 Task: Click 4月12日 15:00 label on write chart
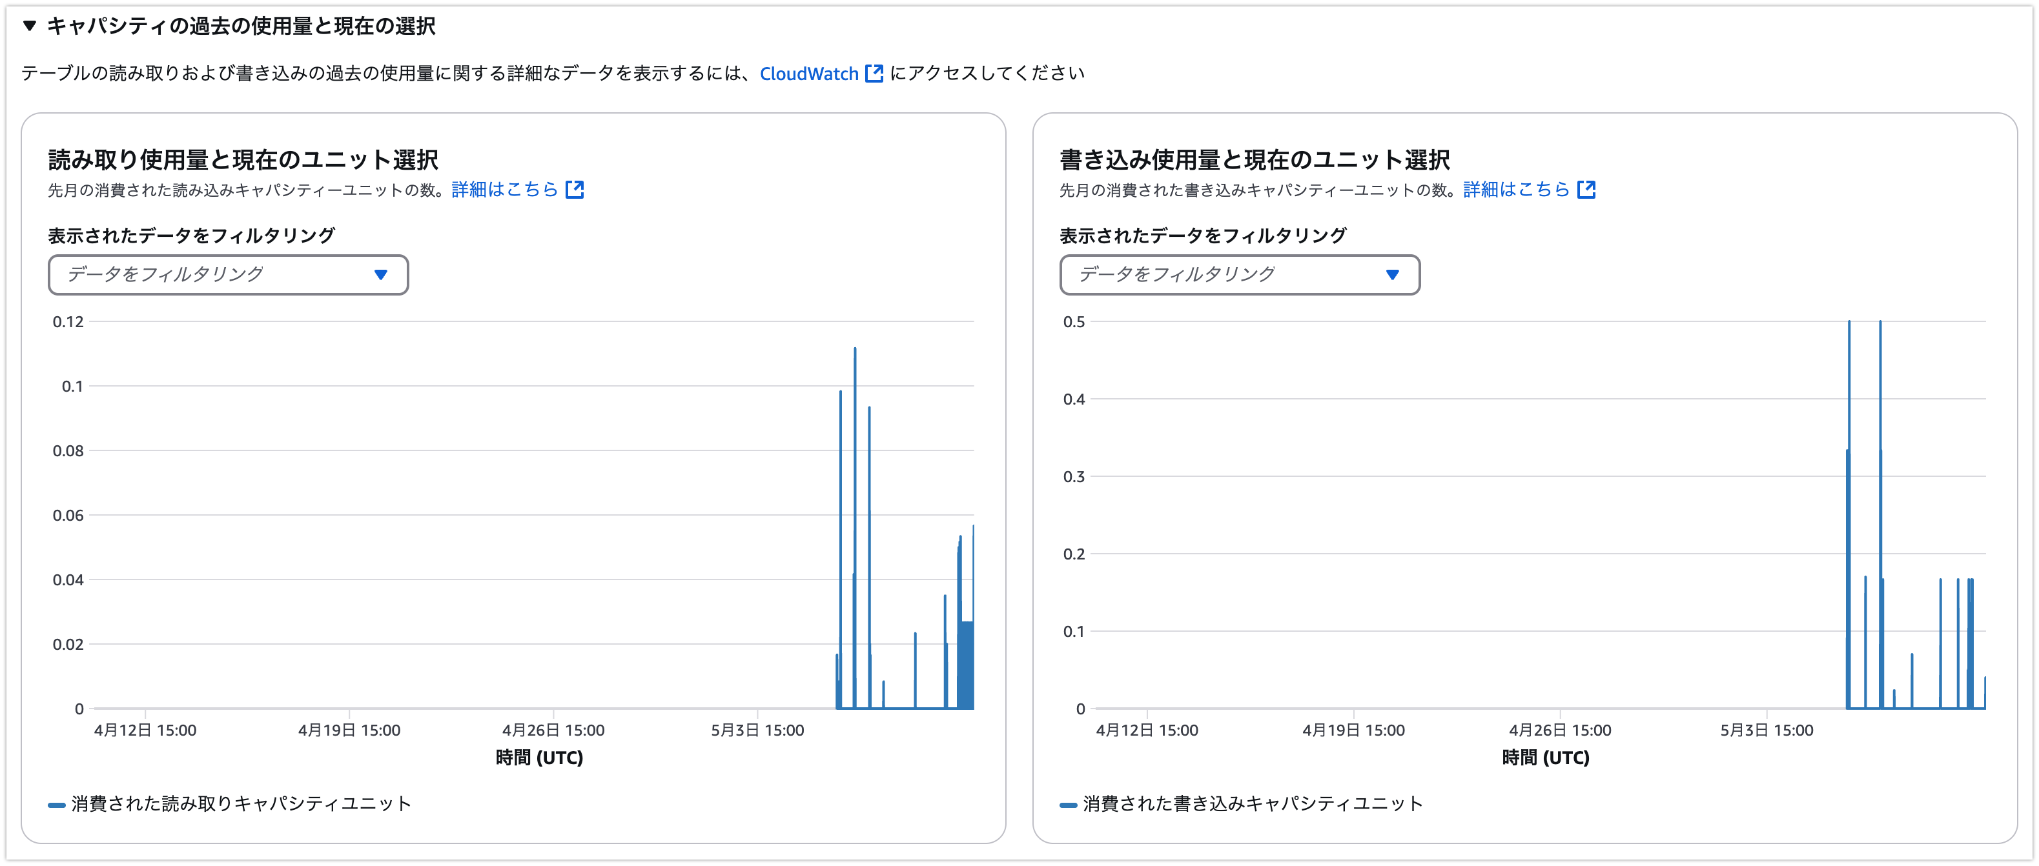click(x=1147, y=730)
